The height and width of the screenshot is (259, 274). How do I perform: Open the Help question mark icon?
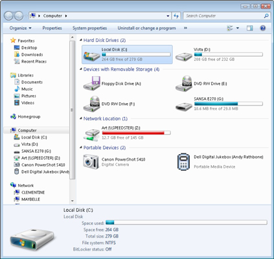(x=263, y=28)
